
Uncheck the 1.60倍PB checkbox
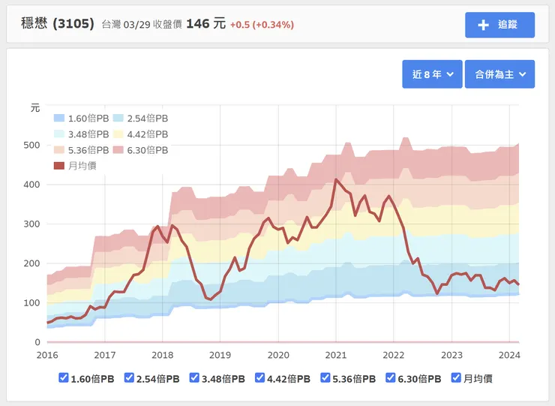[x=63, y=377]
